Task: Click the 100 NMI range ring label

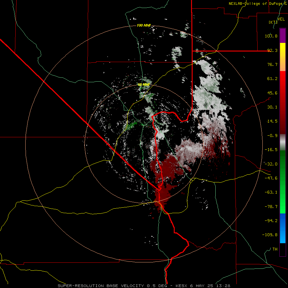Action: pyautogui.click(x=144, y=25)
